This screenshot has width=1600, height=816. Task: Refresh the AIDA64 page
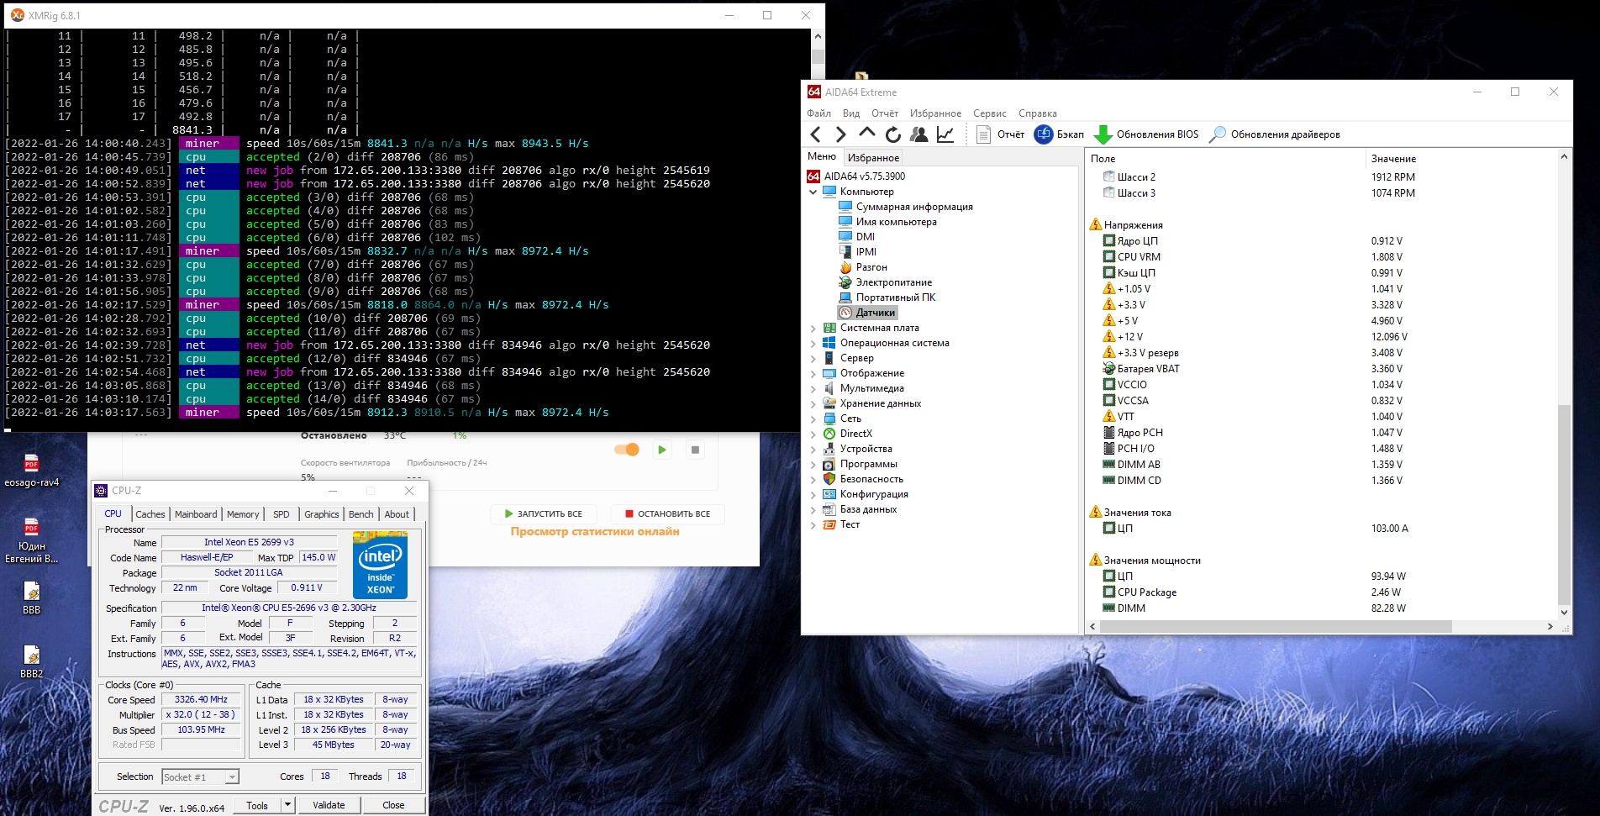[x=892, y=134]
